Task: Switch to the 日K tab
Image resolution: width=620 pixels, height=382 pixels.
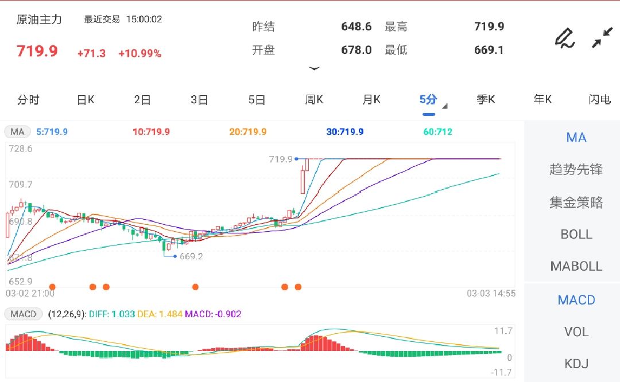Action: pyautogui.click(x=86, y=100)
